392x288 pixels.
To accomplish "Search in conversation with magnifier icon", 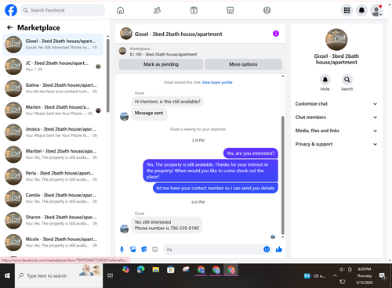I will (347, 80).
